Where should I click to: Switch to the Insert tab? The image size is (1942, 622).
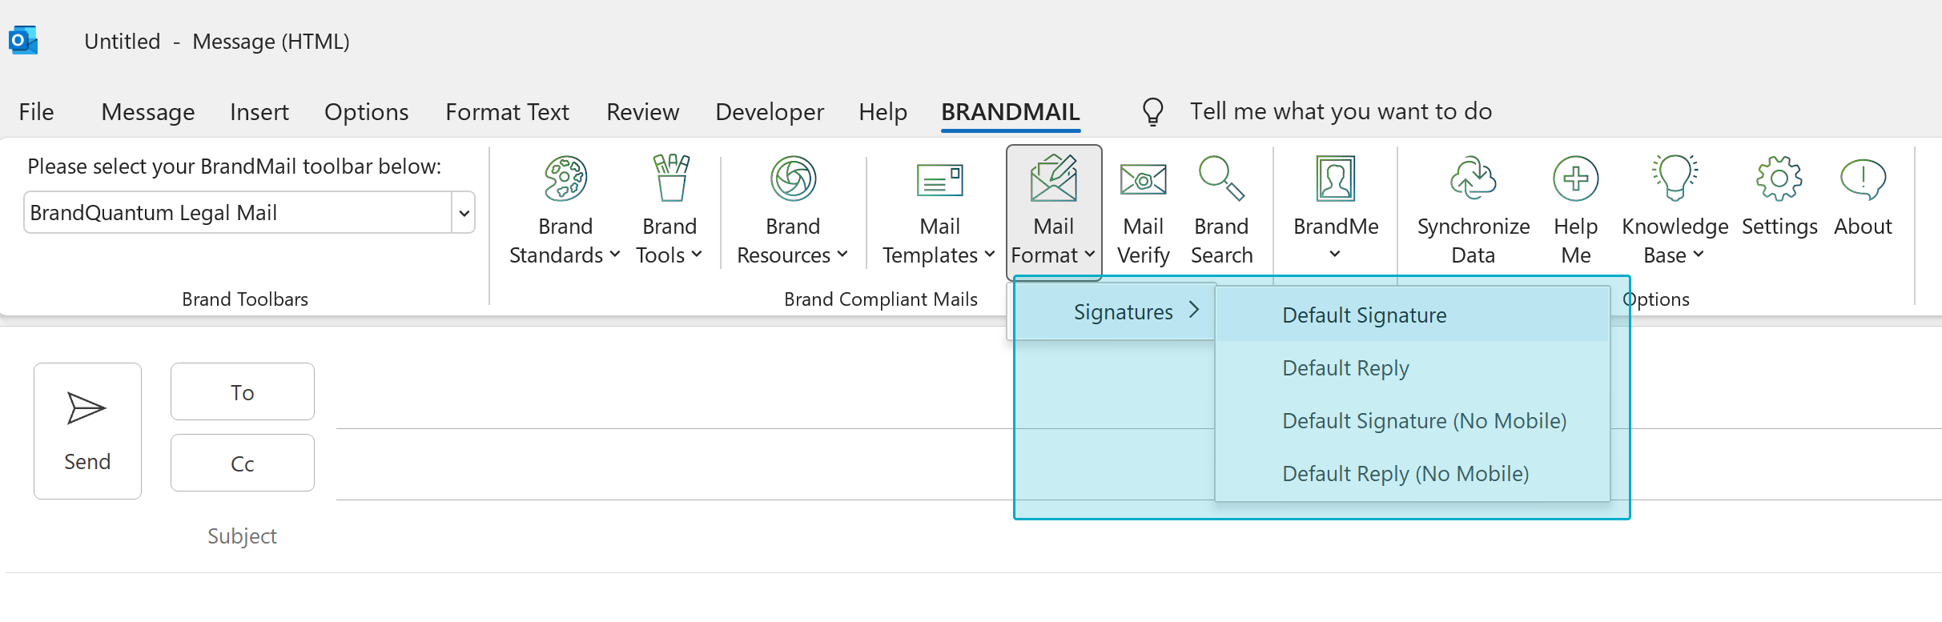pos(259,112)
